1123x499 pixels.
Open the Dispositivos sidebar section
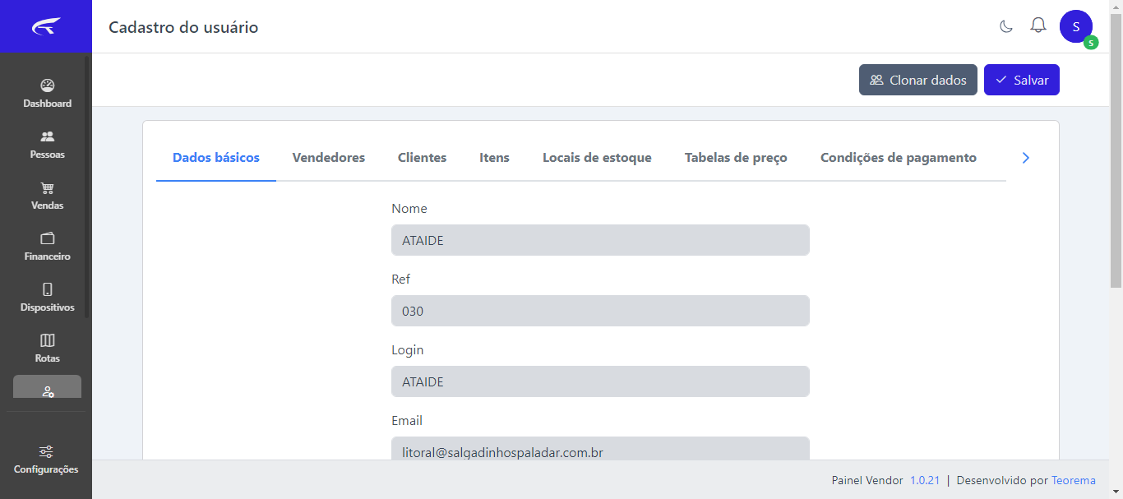coord(47,298)
